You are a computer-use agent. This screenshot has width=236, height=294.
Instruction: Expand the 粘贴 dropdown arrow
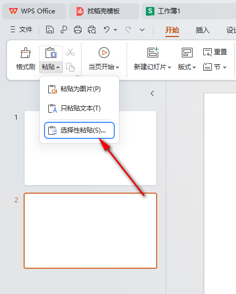(58, 67)
